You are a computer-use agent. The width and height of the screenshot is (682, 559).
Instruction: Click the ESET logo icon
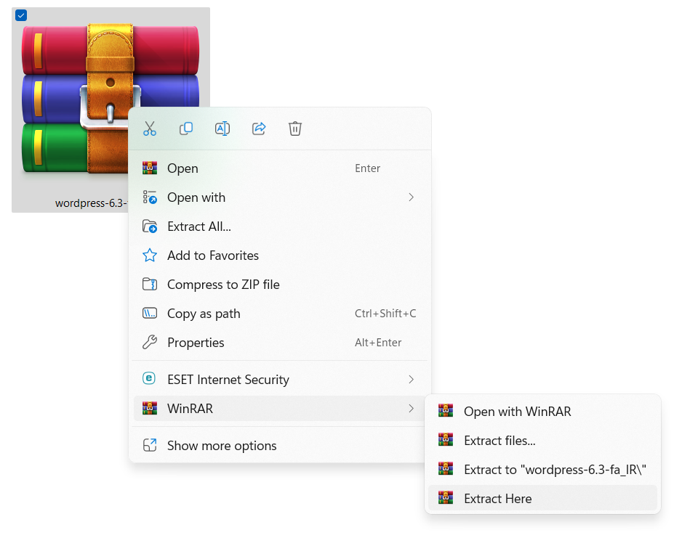149,379
